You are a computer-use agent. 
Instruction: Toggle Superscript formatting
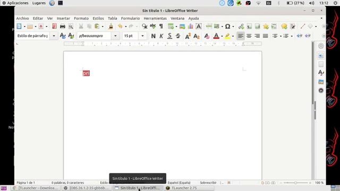coord(188,36)
